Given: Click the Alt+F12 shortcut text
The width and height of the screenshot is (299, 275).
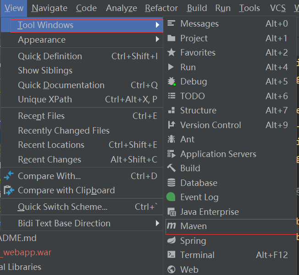Looking at the screenshot, I should click(x=272, y=255).
